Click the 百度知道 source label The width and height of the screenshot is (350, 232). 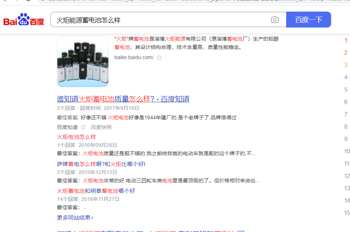(x=67, y=127)
